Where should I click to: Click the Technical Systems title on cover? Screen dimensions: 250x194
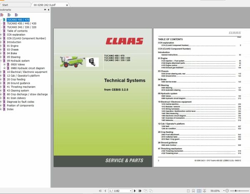click(x=125, y=80)
